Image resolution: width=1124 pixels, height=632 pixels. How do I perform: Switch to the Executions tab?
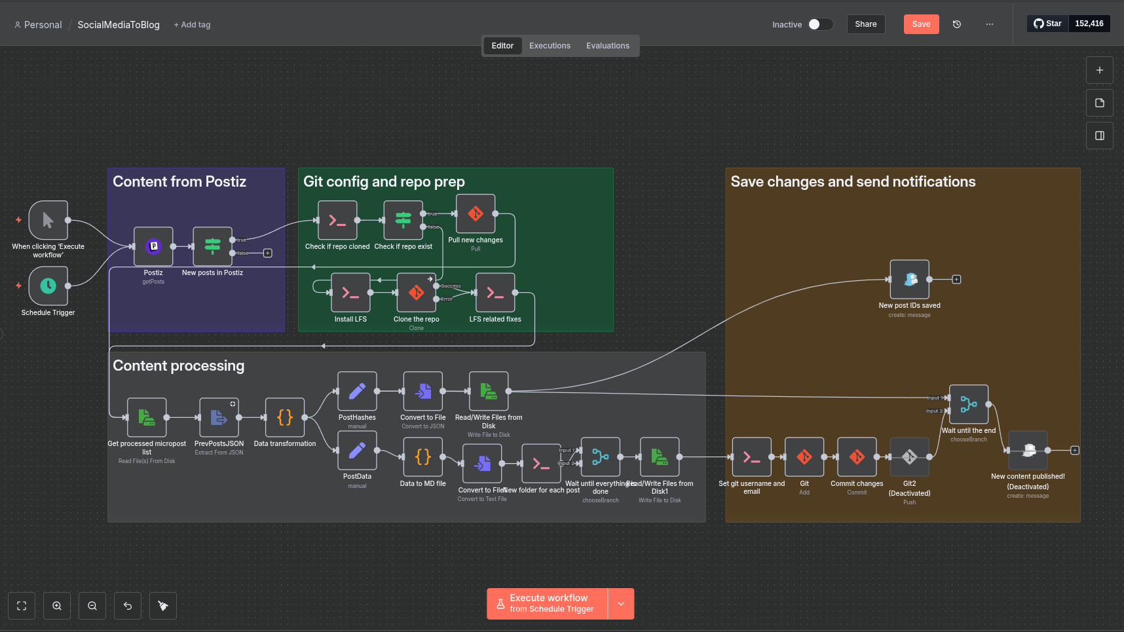pos(550,45)
